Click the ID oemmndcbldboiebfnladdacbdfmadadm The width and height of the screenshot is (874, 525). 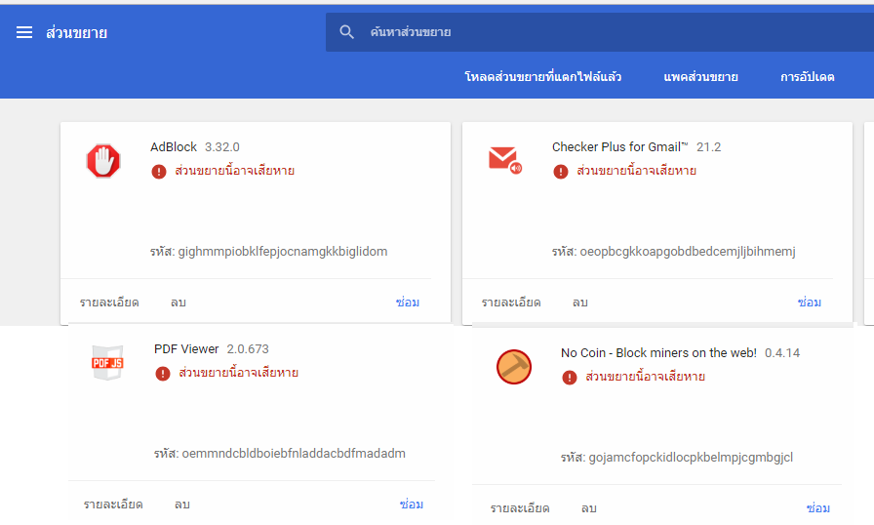coord(294,453)
